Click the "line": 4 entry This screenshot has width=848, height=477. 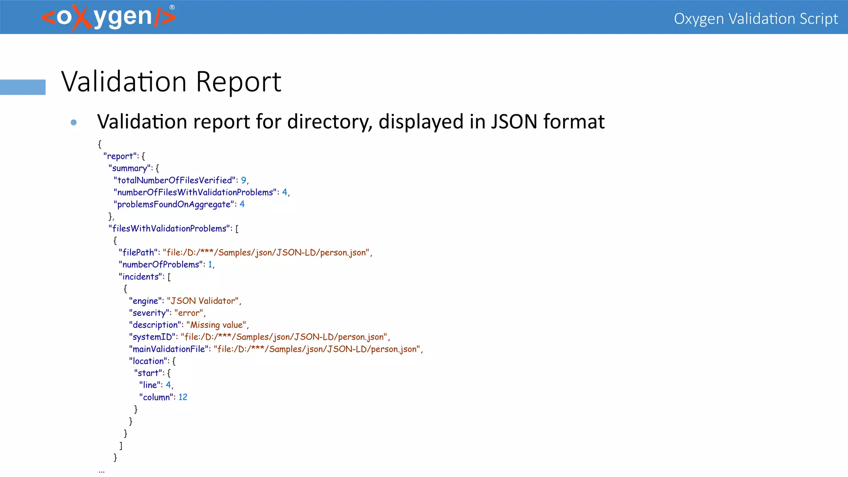[156, 385]
